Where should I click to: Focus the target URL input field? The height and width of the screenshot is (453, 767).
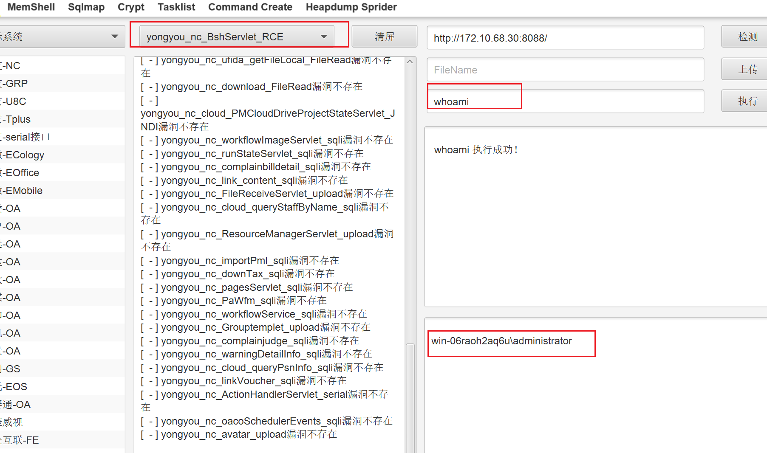pos(565,38)
